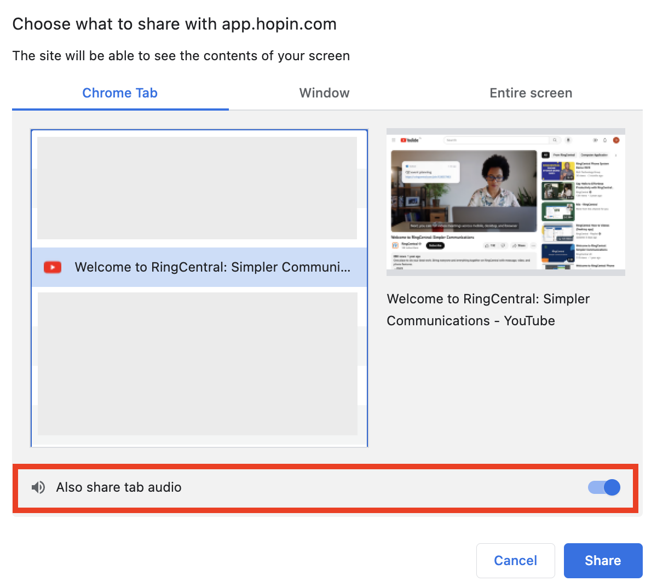Click the YouTube icon in the tab list
Image resolution: width=657 pixels, height=587 pixels.
tap(53, 267)
